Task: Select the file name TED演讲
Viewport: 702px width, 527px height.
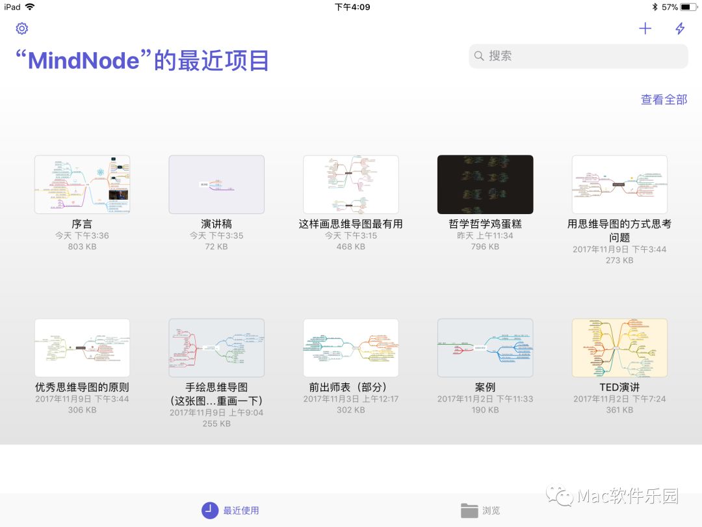Action: pyautogui.click(x=619, y=387)
